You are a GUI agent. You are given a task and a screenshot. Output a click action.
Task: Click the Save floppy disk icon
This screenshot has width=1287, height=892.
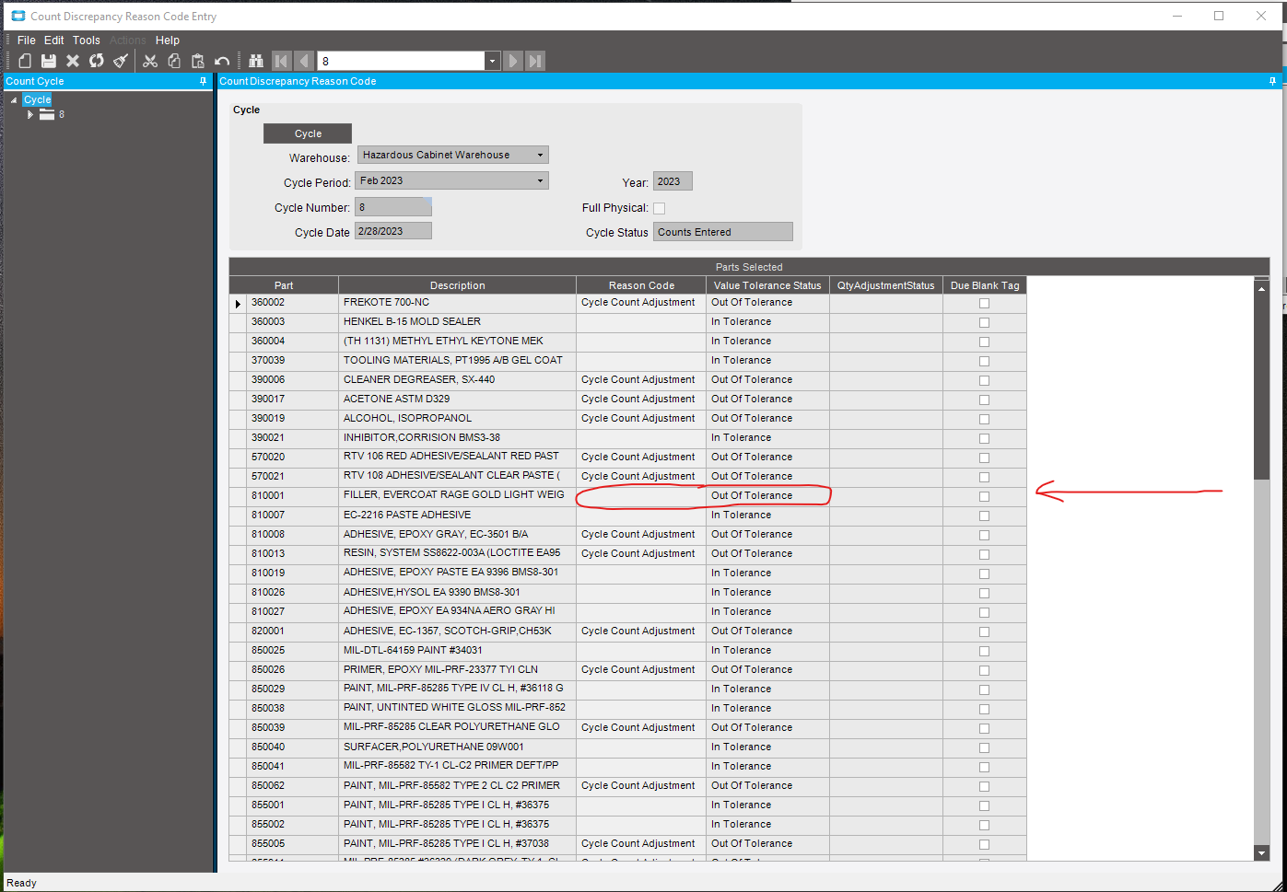coord(49,61)
